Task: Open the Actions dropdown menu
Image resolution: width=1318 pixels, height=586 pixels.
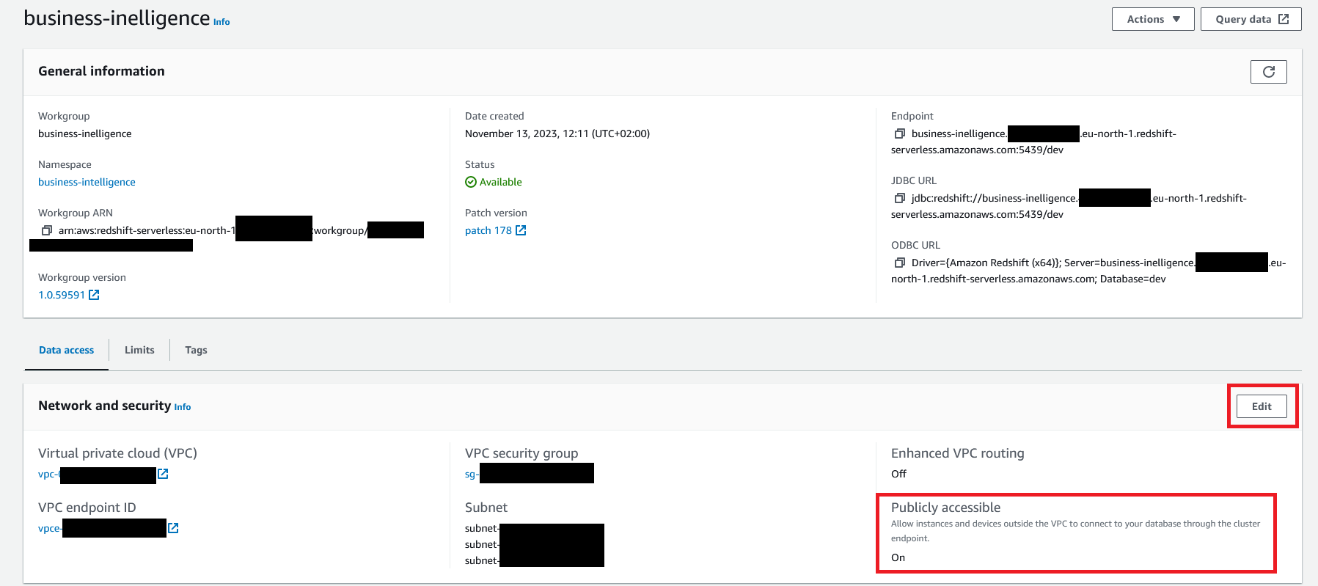Action: (x=1153, y=19)
